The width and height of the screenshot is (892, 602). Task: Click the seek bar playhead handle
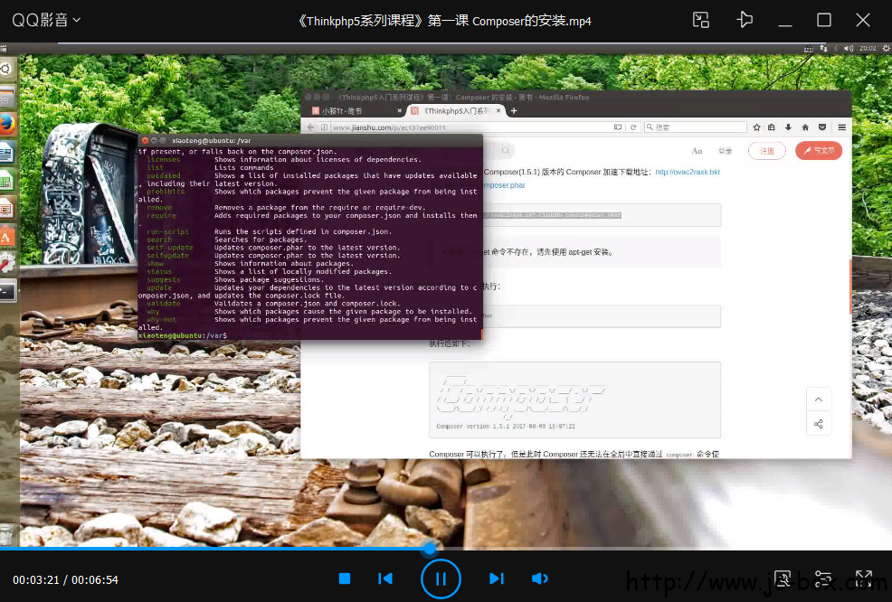[430, 548]
